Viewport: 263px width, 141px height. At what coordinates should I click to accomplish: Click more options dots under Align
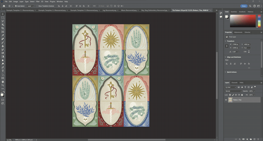tap(249, 68)
